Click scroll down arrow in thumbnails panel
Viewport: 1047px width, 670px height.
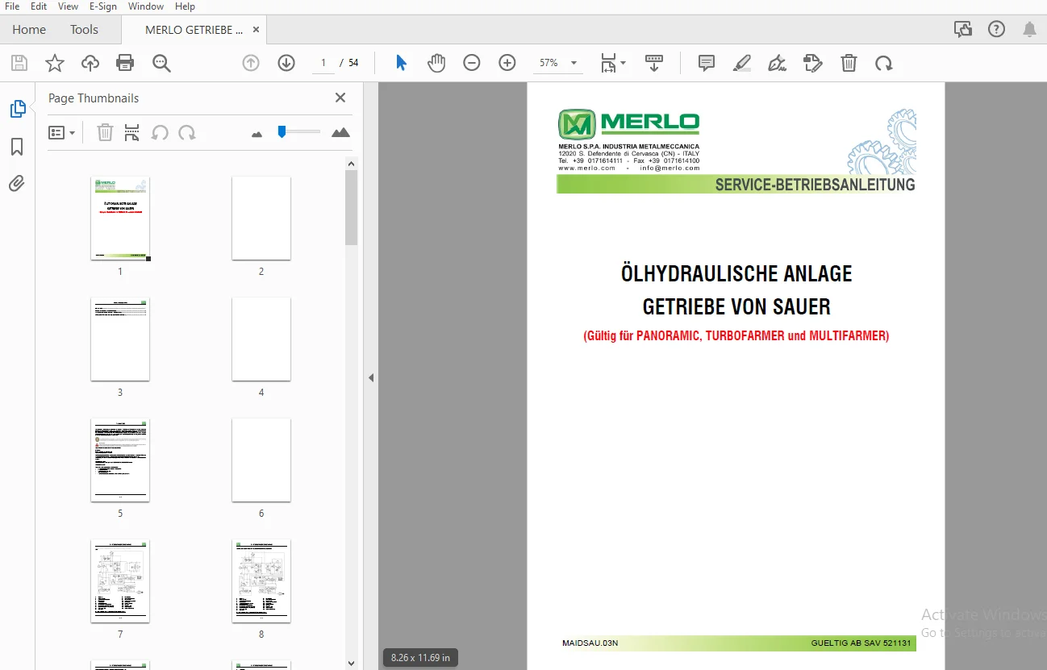coord(351,663)
